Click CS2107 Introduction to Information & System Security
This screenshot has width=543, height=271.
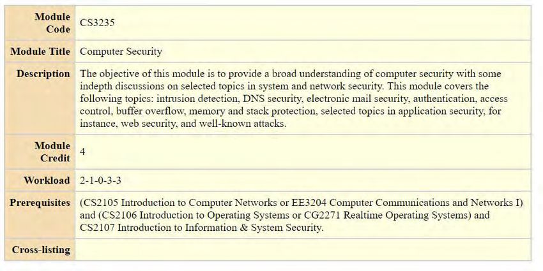pos(201,228)
